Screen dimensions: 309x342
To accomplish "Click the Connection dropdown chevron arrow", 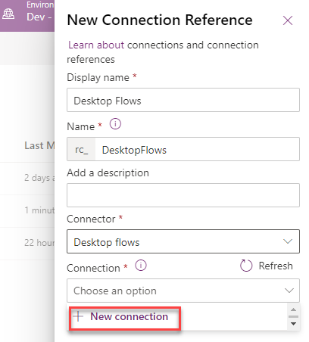I will (289, 291).
